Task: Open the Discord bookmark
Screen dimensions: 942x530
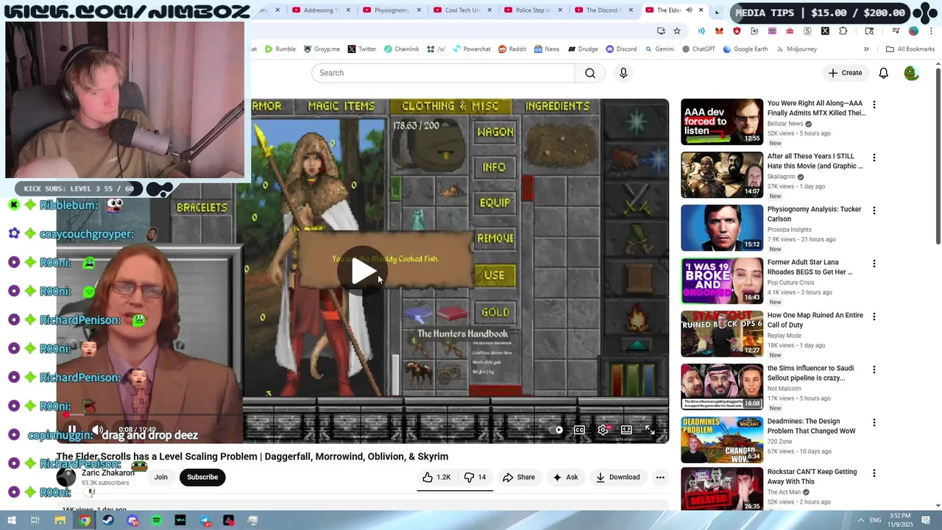Action: 620,49
